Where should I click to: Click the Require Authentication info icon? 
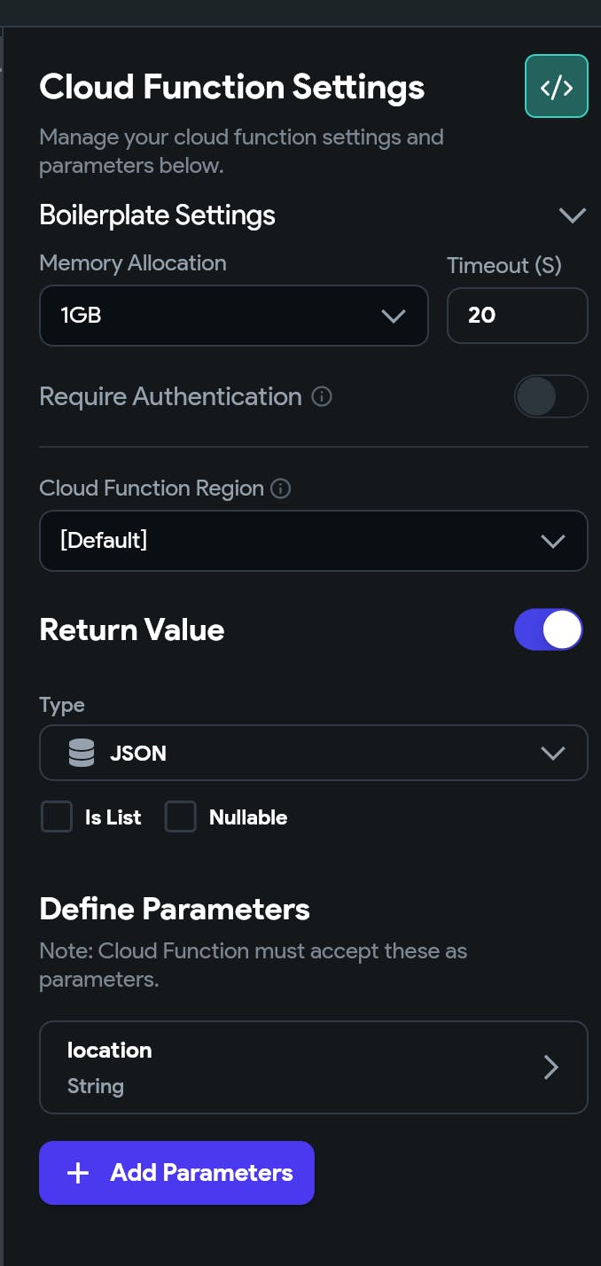point(323,396)
